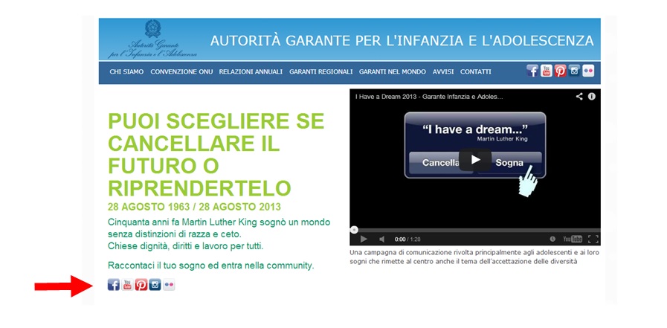Viewport: 667px width, 328px height.
Task: Click the Autorità Garante logo in the header
Action: [x=152, y=40]
